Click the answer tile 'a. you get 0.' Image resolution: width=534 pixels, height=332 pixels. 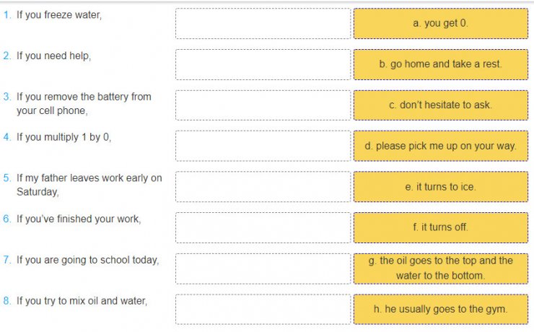tap(440, 23)
